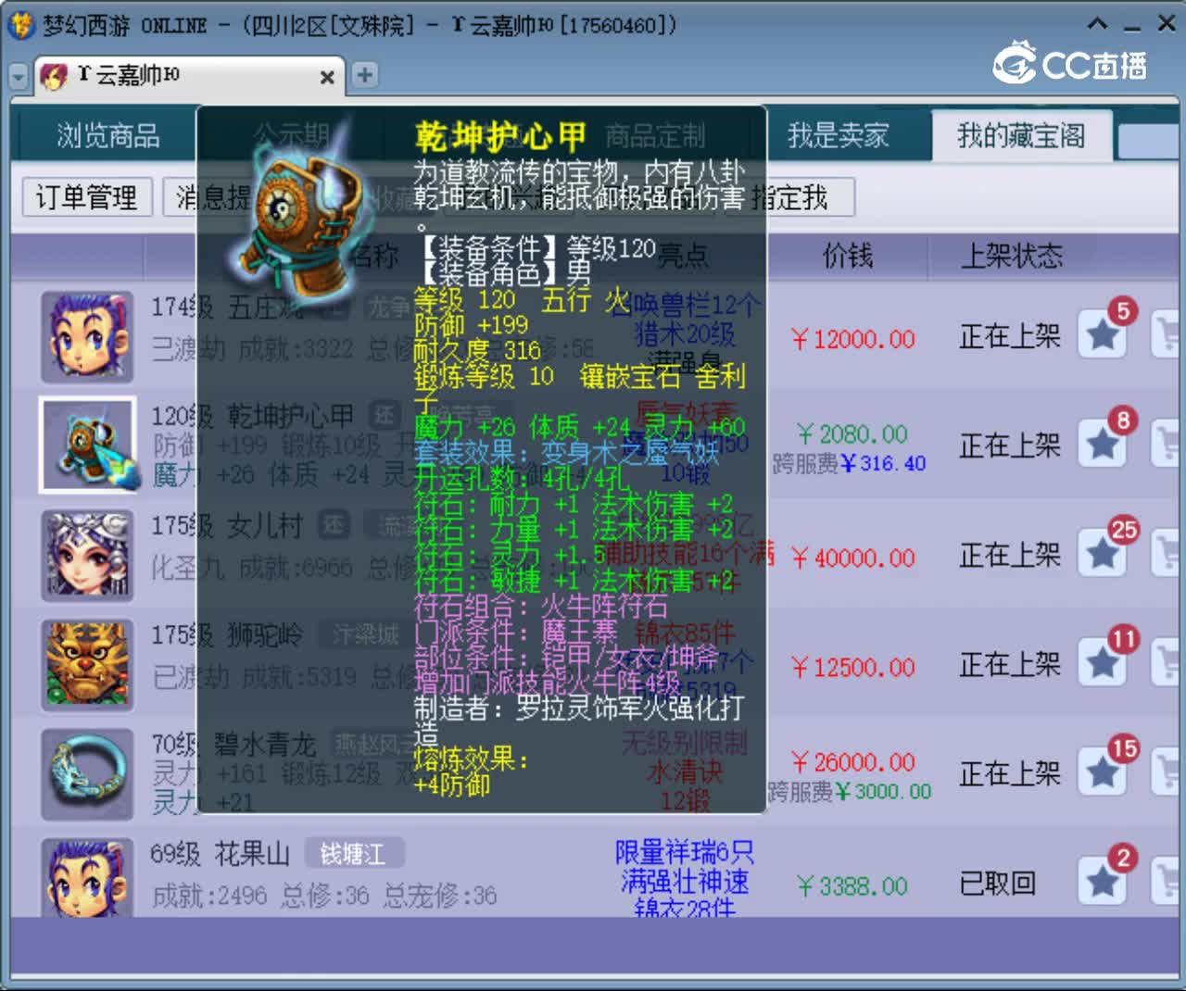This screenshot has width=1186, height=991.
Task: Select the 乾坤护心甲 item thumbnail
Action: (x=87, y=445)
